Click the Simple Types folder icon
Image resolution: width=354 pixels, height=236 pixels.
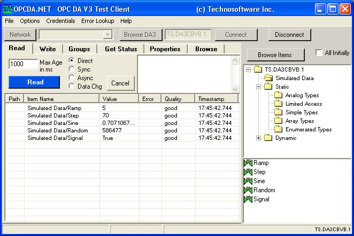[x=279, y=112]
